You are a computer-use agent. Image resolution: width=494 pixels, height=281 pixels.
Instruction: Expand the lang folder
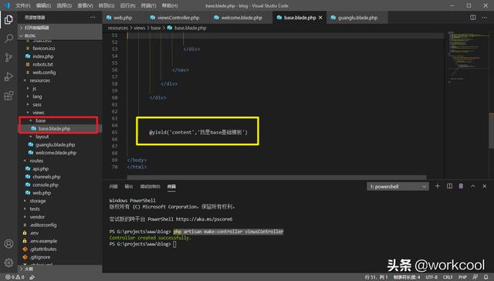(37, 96)
